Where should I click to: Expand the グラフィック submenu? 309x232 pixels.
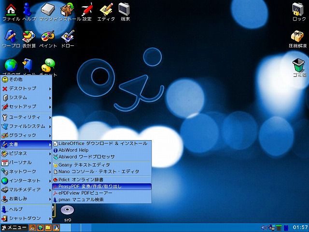26,135
